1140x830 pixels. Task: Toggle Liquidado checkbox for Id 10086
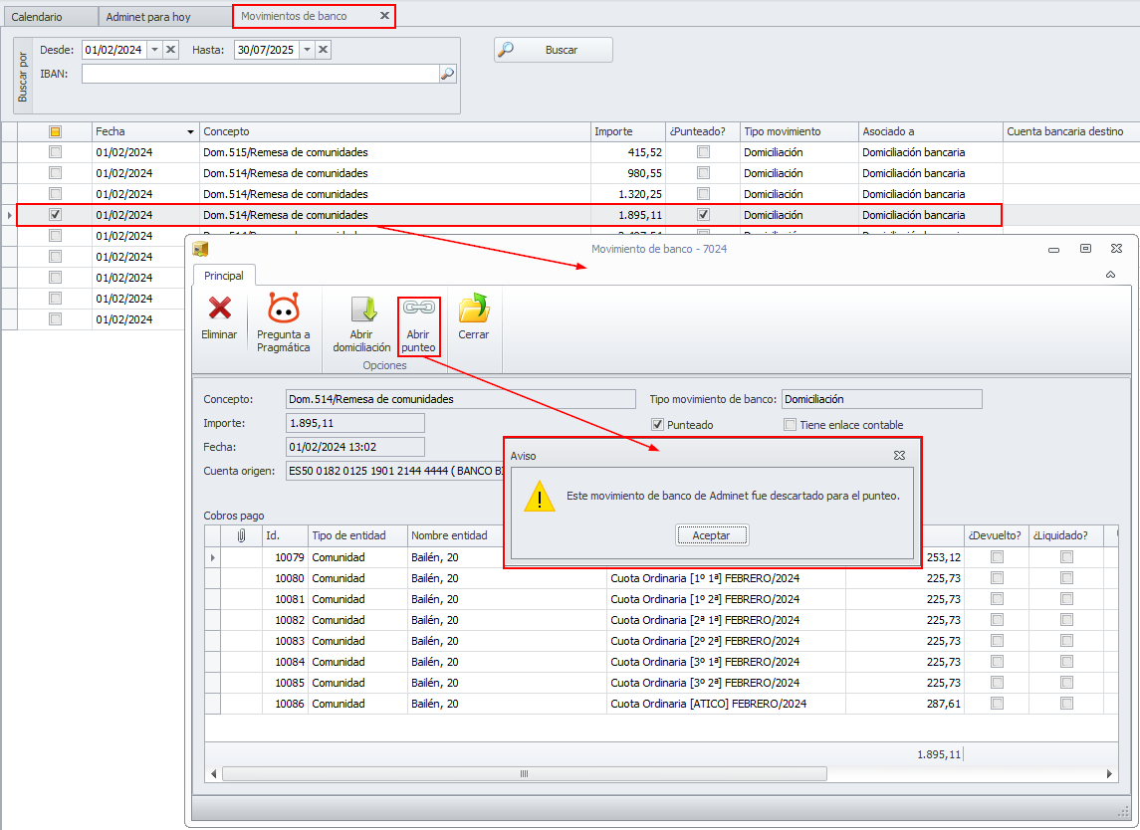pyautogui.click(x=1066, y=704)
